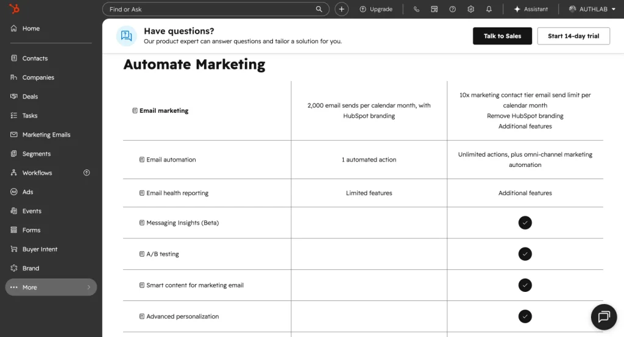
Task: Open Companies in sidebar
Action: coord(51,77)
